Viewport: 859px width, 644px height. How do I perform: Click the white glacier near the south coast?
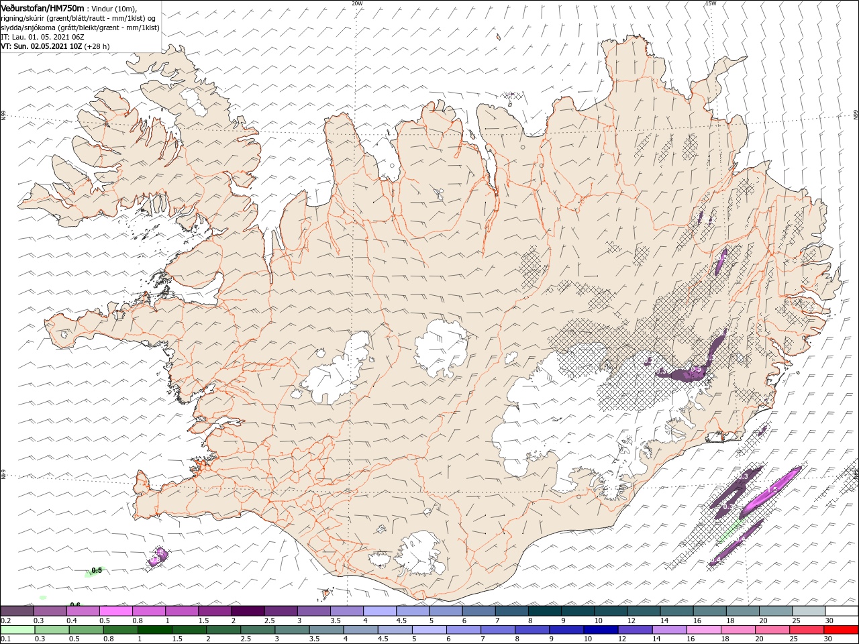[421, 553]
